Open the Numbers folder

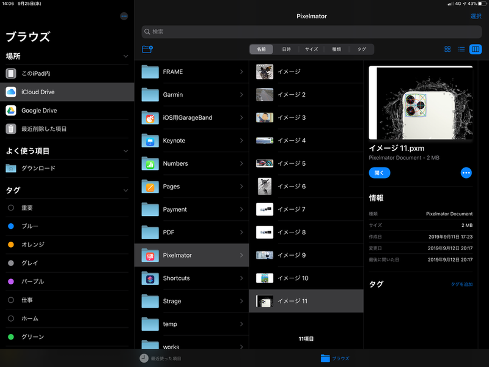coord(192,163)
